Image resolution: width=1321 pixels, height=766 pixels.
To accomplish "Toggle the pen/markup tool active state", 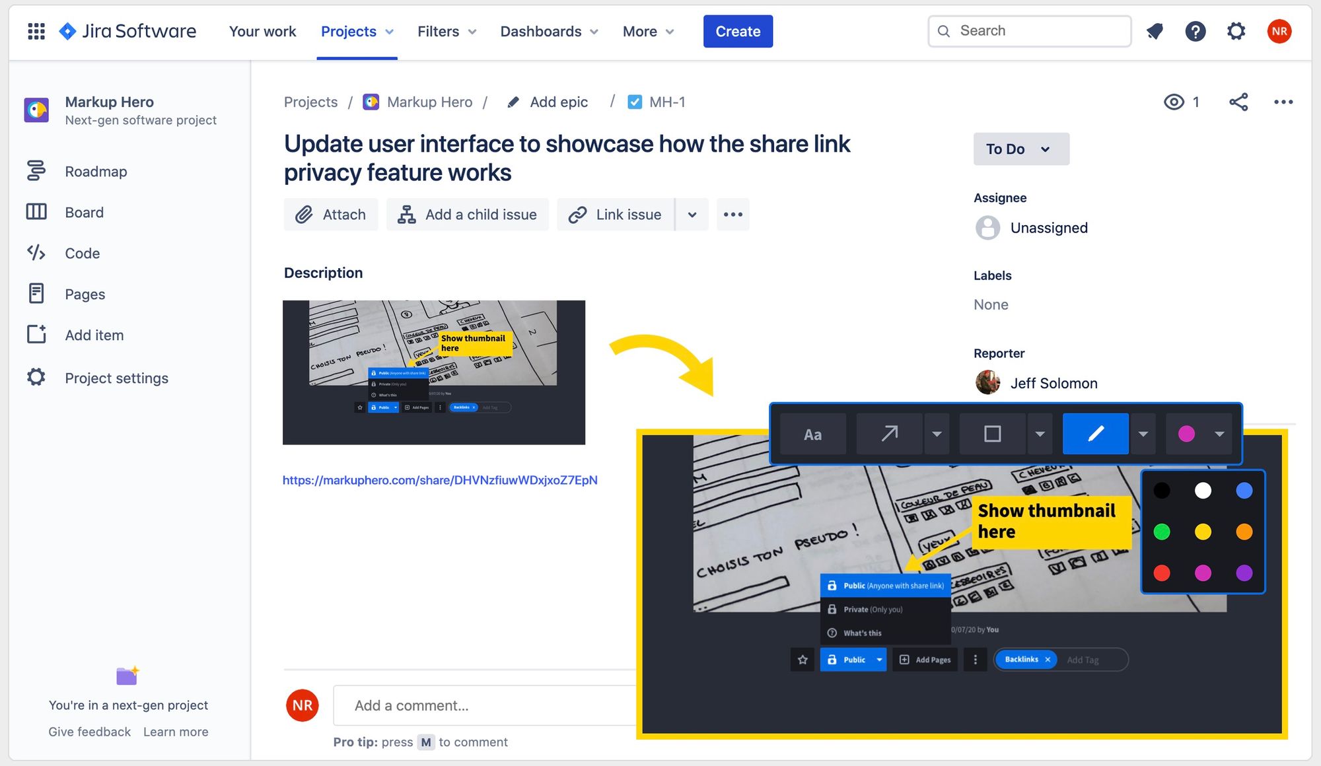I will point(1095,433).
